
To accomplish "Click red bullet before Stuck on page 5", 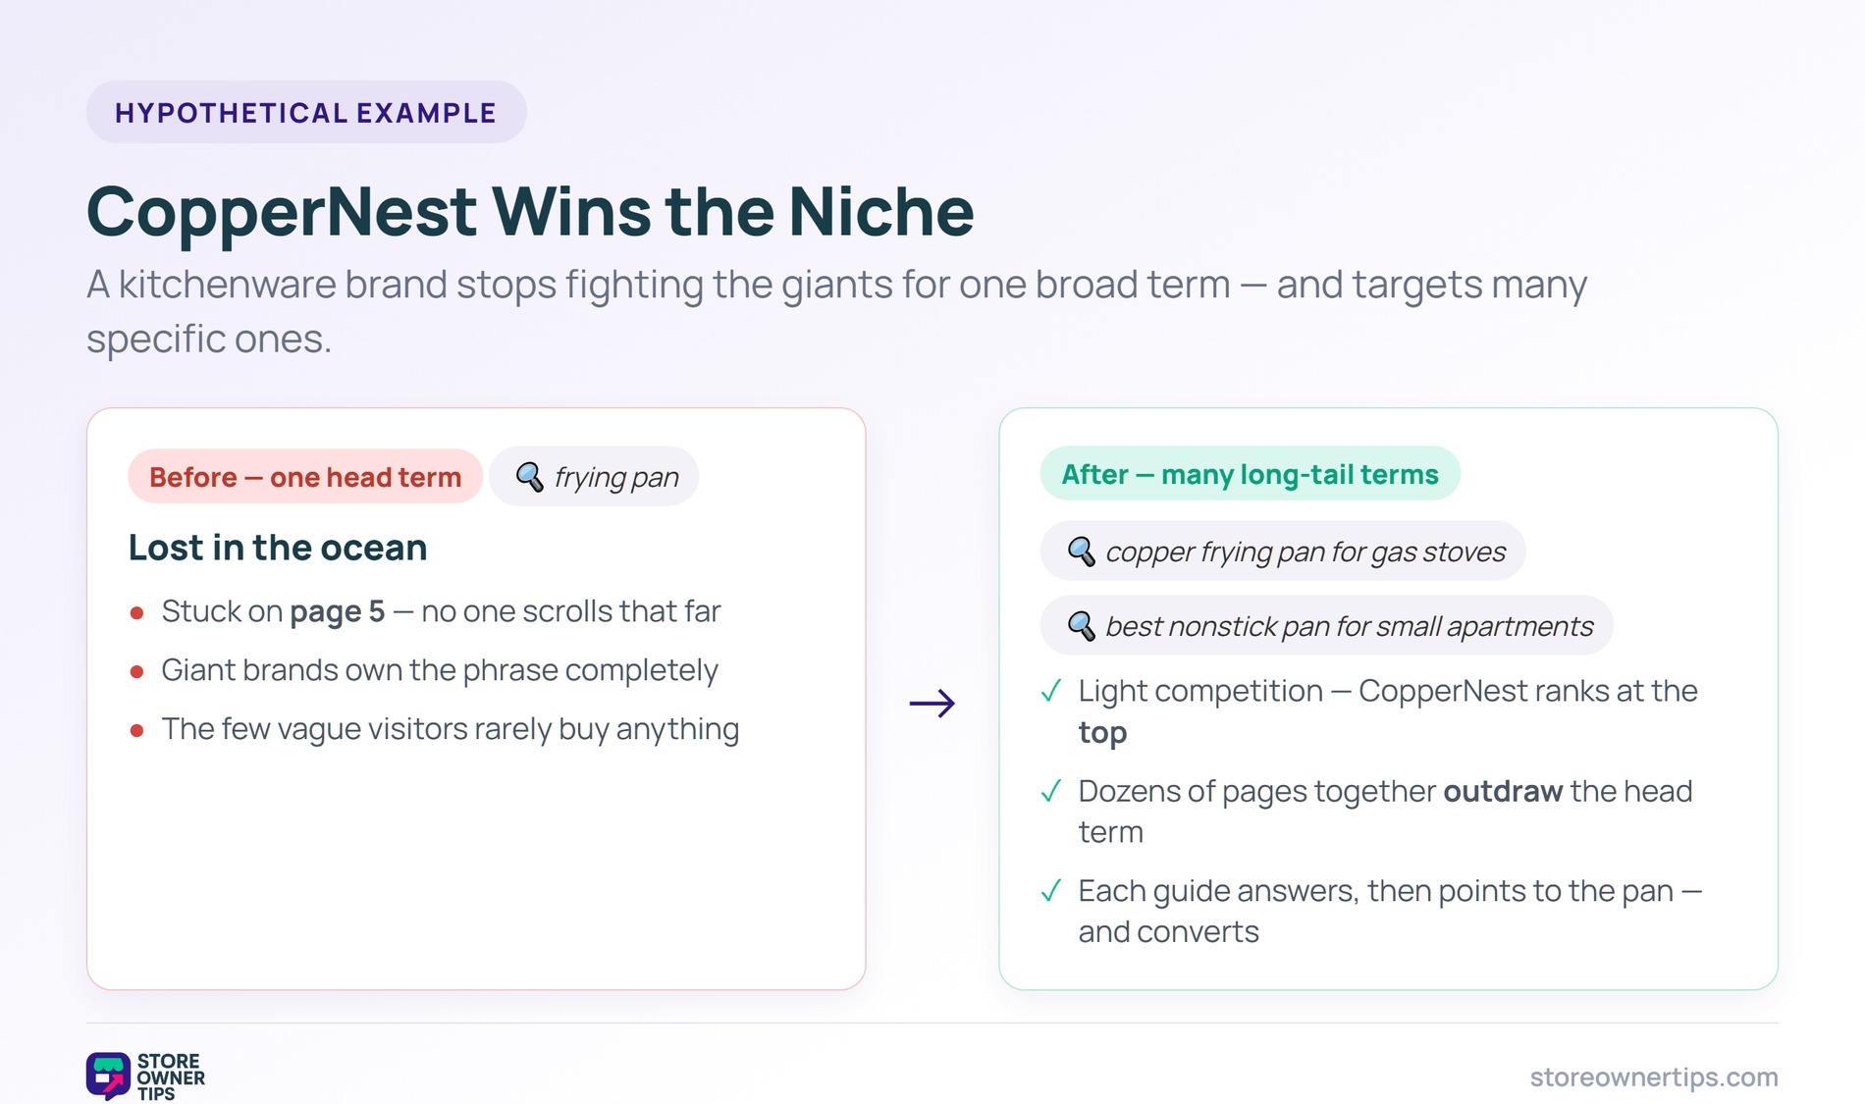I will [137, 613].
